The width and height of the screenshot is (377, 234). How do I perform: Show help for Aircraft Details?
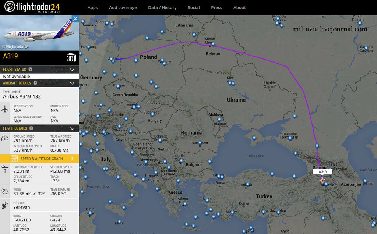[35, 83]
